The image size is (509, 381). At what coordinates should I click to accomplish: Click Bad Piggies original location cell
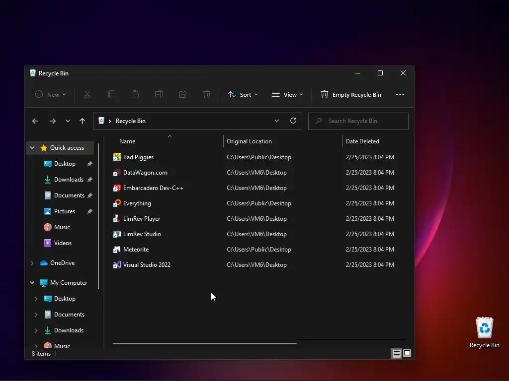tap(258, 157)
